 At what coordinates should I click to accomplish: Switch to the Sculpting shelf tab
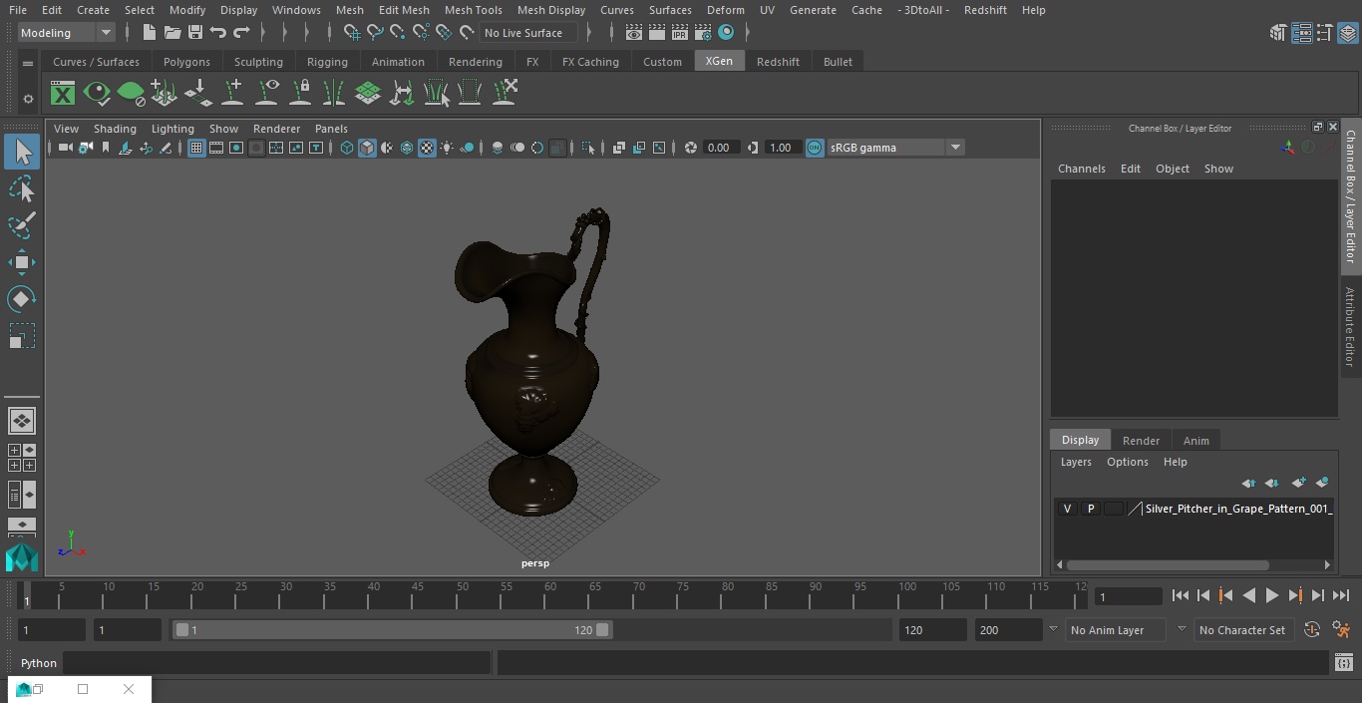258,62
